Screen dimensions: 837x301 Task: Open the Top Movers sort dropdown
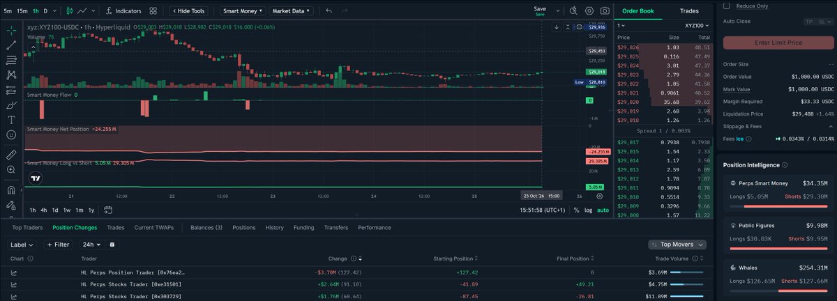click(677, 245)
